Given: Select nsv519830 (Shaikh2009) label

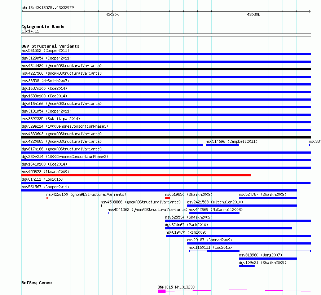Looking at the screenshot, I should [x=189, y=194].
